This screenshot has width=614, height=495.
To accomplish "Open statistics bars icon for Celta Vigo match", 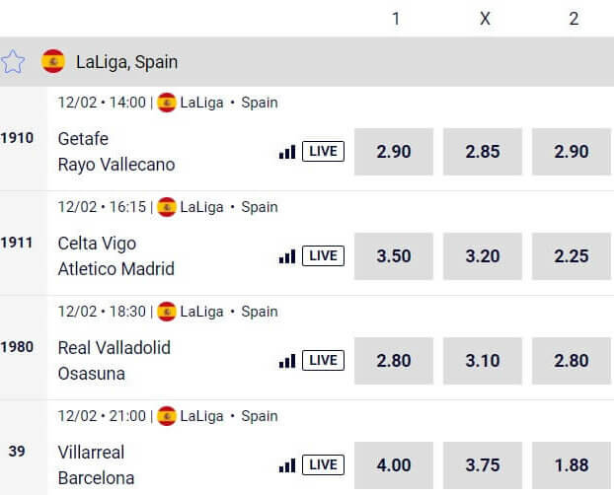I will click(287, 256).
